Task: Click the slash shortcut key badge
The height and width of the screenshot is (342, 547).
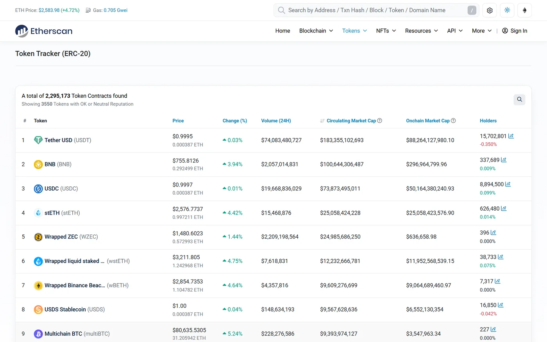Action: click(x=472, y=11)
